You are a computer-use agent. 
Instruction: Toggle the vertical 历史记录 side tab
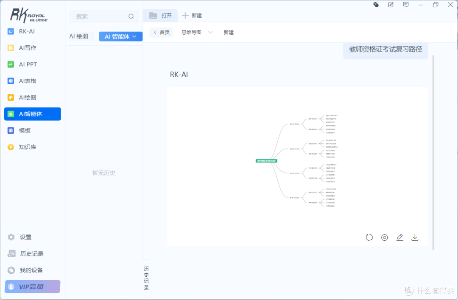pyautogui.click(x=146, y=278)
